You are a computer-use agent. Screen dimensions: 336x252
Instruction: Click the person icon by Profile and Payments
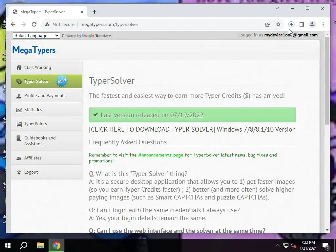(19, 96)
